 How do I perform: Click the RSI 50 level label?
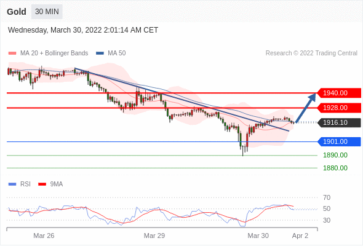pyautogui.click(x=327, y=208)
